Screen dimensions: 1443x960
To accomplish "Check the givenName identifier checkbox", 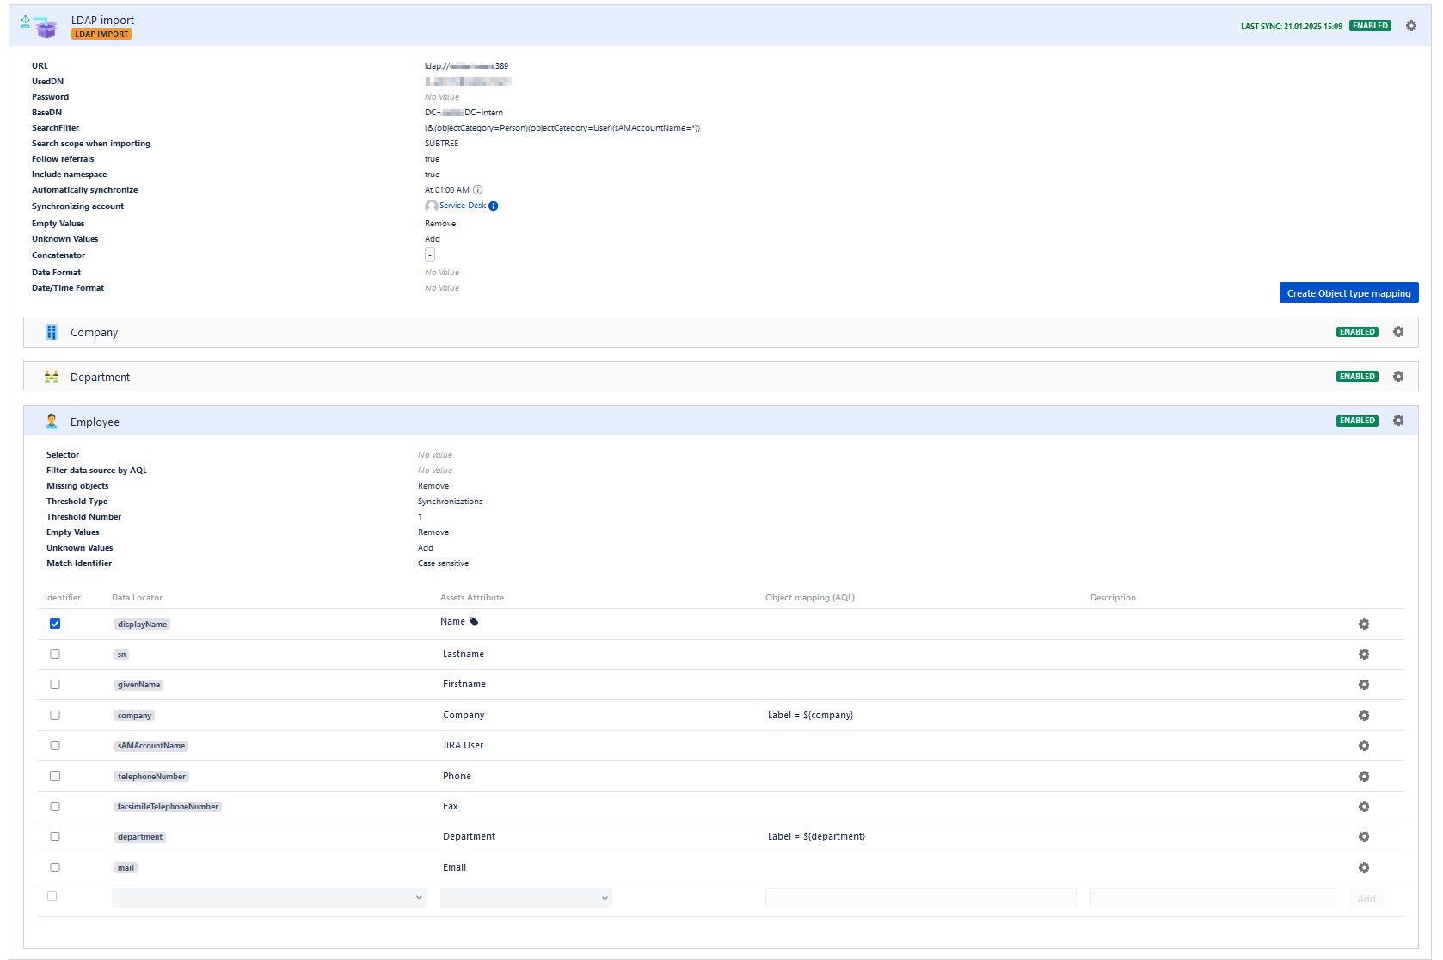I will (x=55, y=684).
